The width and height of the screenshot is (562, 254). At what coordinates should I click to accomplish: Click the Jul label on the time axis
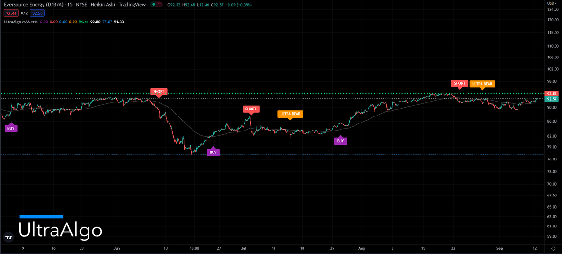[x=243, y=249]
